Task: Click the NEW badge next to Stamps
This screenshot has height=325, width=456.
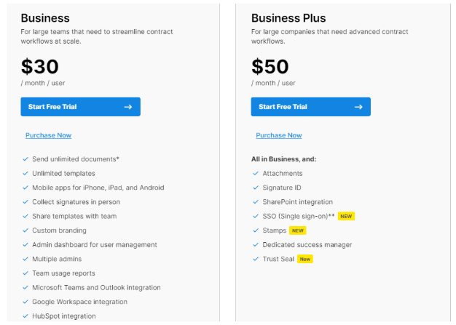Action: pos(297,230)
